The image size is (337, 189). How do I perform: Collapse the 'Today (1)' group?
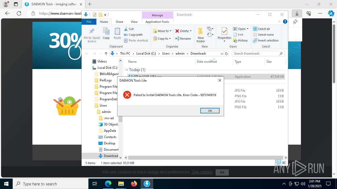pos(127,70)
